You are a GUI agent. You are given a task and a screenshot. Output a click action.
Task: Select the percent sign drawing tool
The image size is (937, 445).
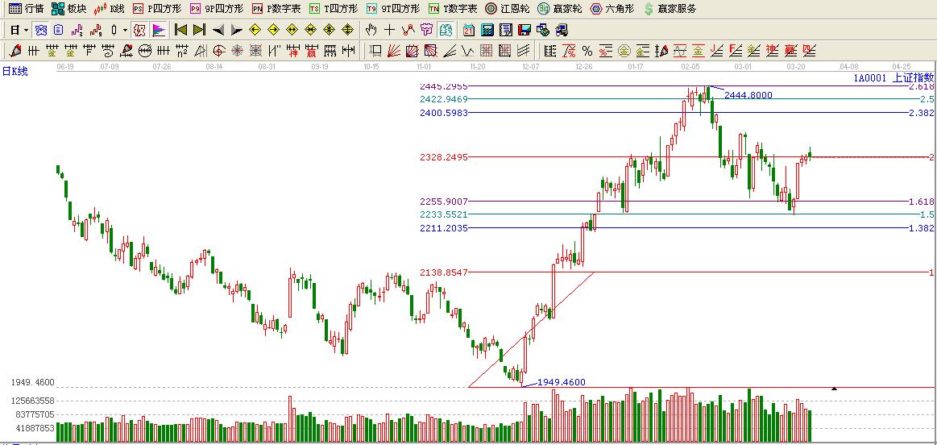click(587, 51)
